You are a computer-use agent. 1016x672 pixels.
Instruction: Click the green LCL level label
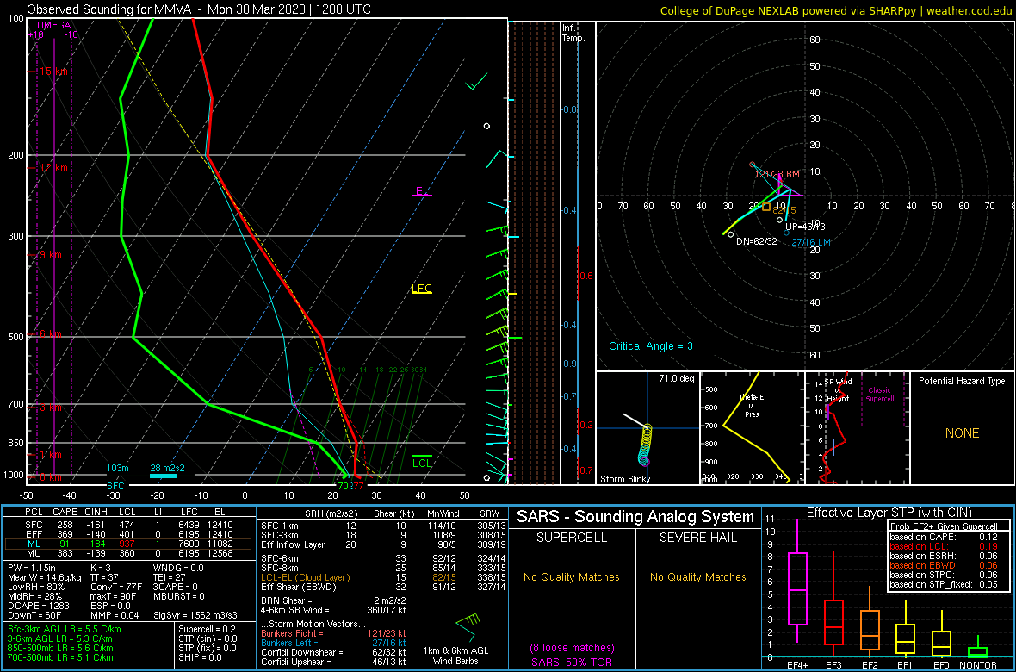[x=422, y=463]
